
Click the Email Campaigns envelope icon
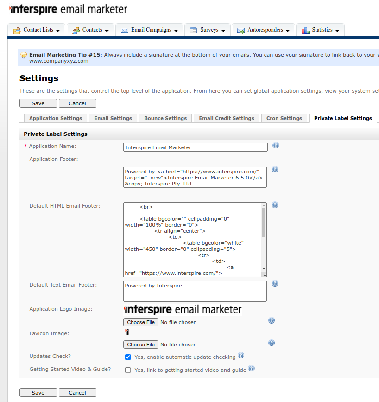click(x=125, y=31)
